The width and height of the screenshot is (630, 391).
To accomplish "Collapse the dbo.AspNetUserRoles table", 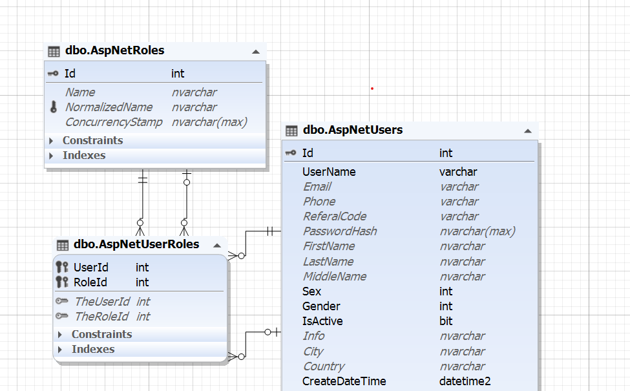I will (217, 246).
